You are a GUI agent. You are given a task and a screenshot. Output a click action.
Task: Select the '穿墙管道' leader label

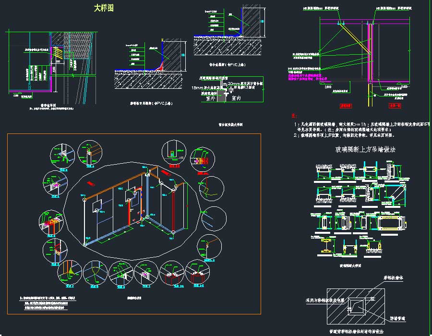click(x=397, y=319)
